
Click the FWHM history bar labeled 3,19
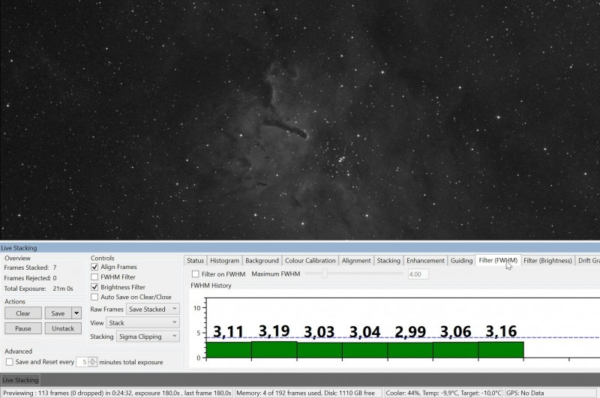coord(274,349)
